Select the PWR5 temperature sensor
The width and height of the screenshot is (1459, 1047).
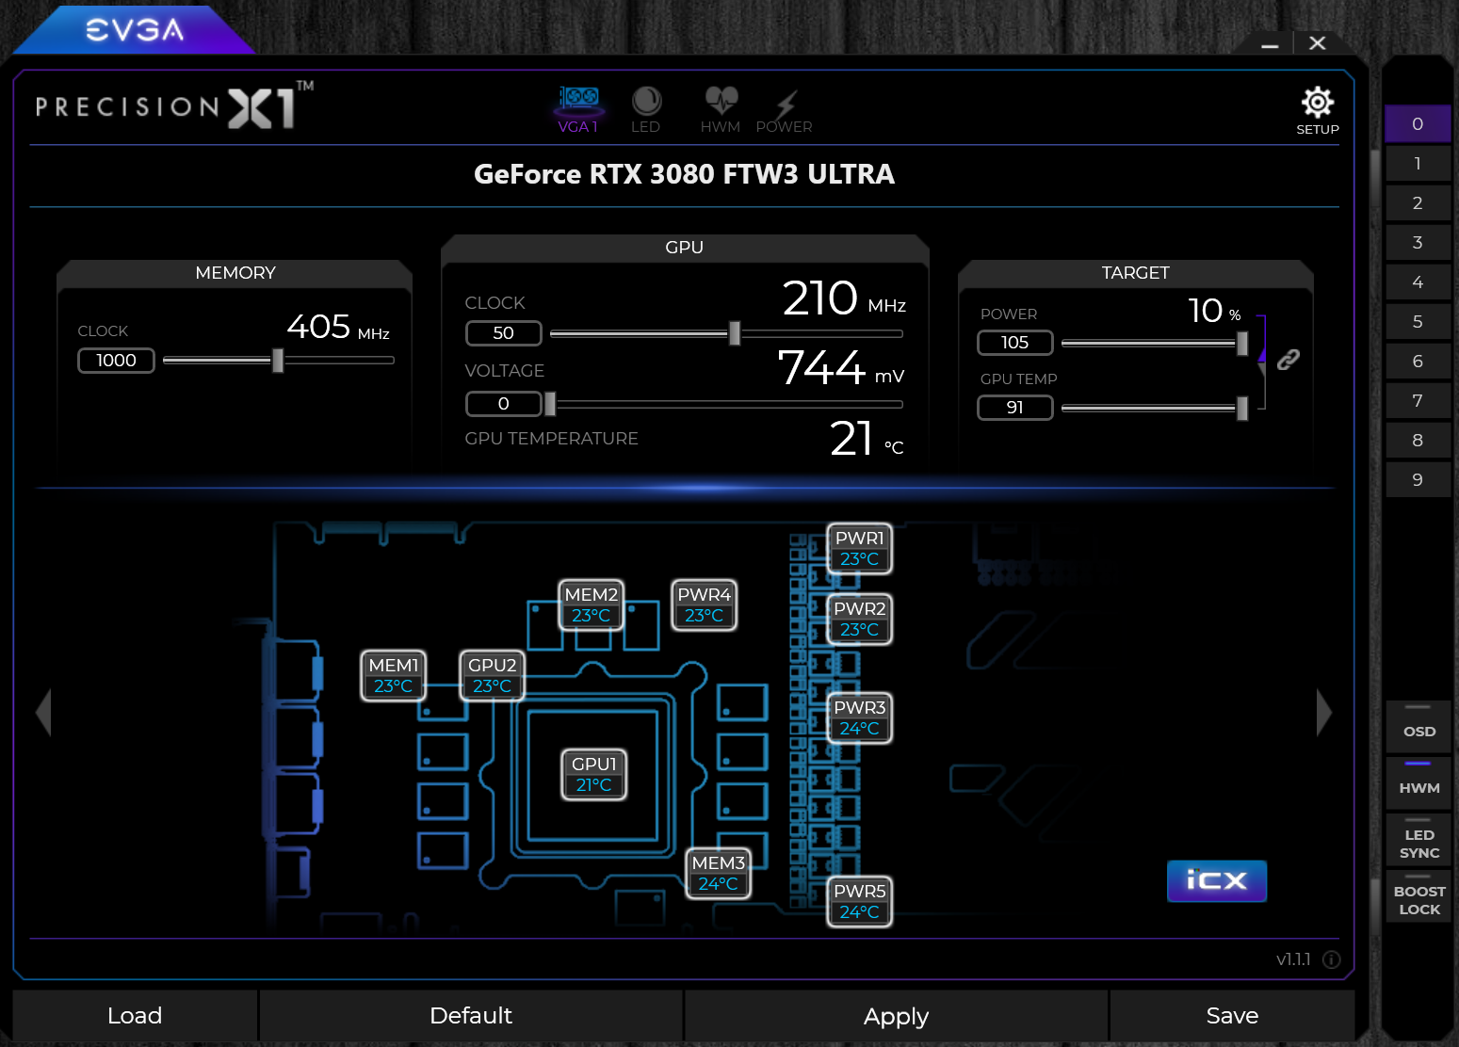pyautogui.click(x=860, y=902)
